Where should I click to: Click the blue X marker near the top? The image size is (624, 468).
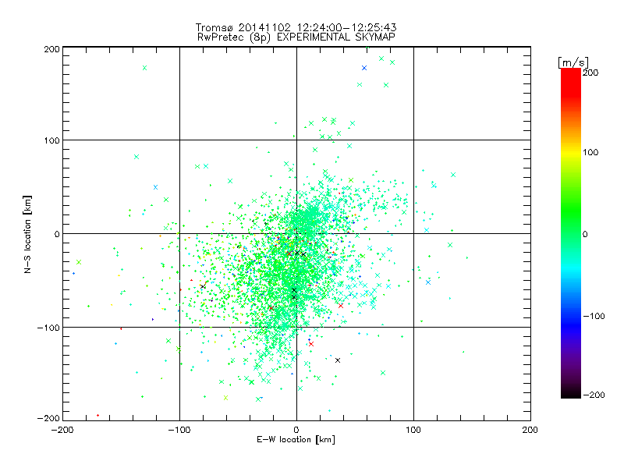click(364, 68)
